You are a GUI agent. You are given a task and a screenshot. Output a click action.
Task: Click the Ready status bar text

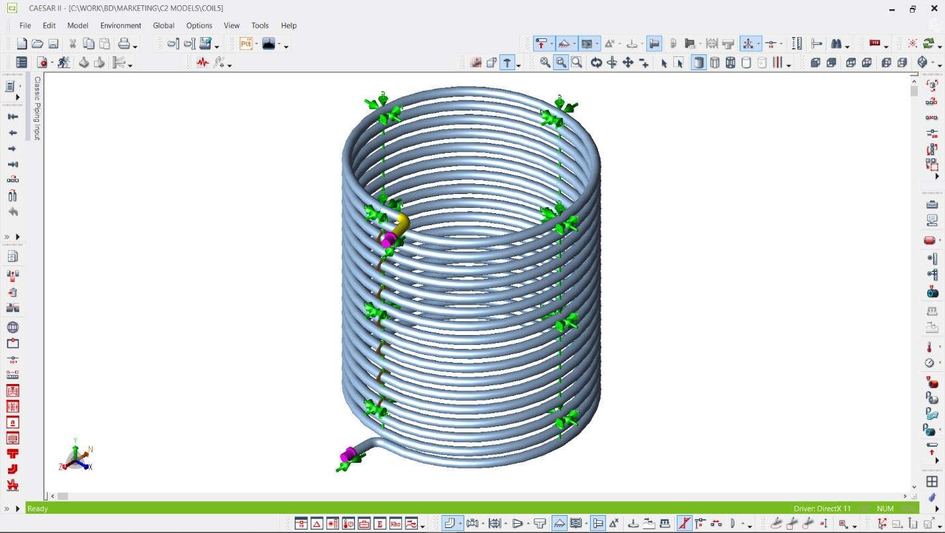click(38, 509)
